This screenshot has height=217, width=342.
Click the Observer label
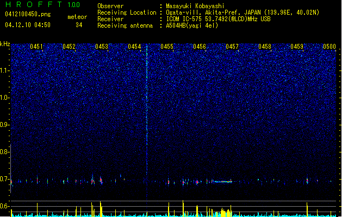110,6
